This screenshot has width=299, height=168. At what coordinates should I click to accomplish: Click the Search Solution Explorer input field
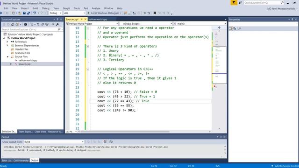[x=29, y=29]
